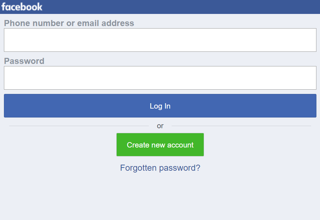The image size is (320, 220).
Task: Click the facebook logo in the header
Action: coord(22,7)
